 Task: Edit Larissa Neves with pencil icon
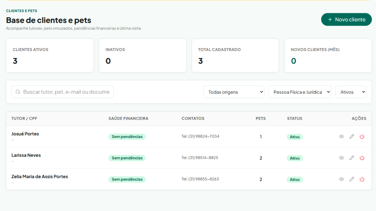tap(352, 158)
